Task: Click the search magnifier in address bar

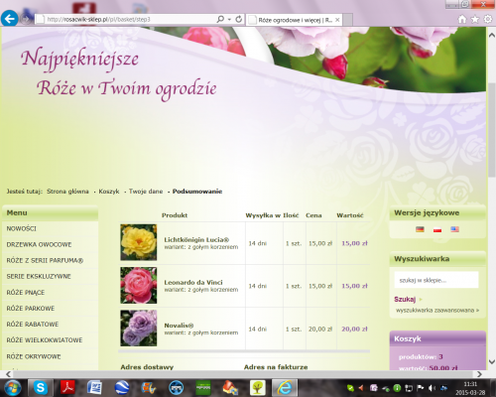Action: point(220,19)
